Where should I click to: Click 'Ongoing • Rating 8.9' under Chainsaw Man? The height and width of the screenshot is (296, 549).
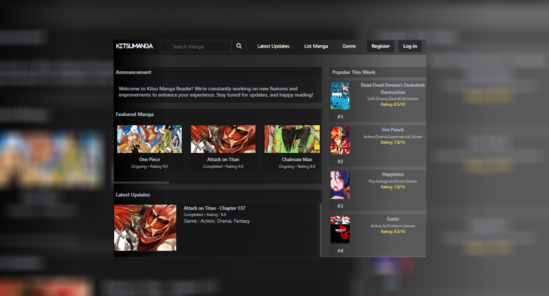click(297, 166)
